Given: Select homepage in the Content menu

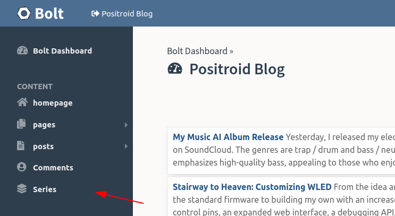Looking at the screenshot, I should [53, 103].
